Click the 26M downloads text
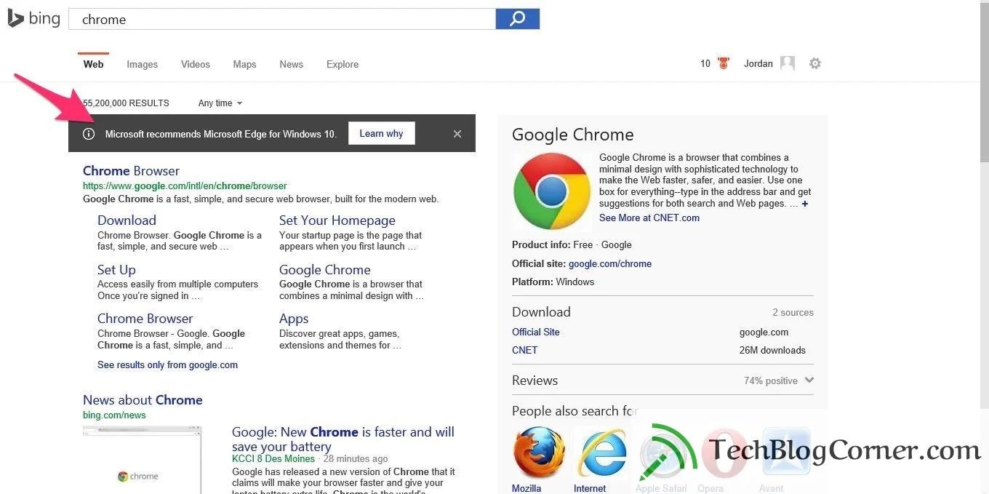 click(772, 350)
